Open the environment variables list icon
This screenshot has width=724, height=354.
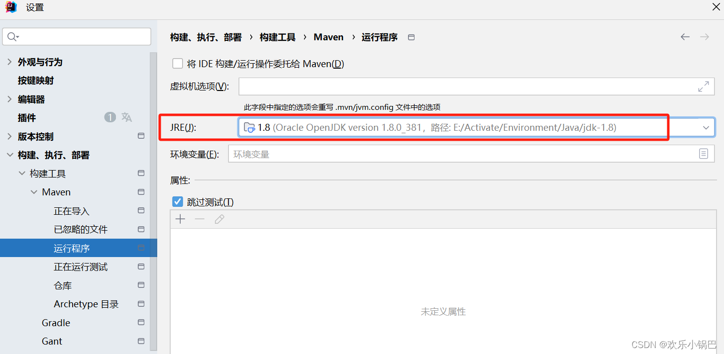pos(704,154)
